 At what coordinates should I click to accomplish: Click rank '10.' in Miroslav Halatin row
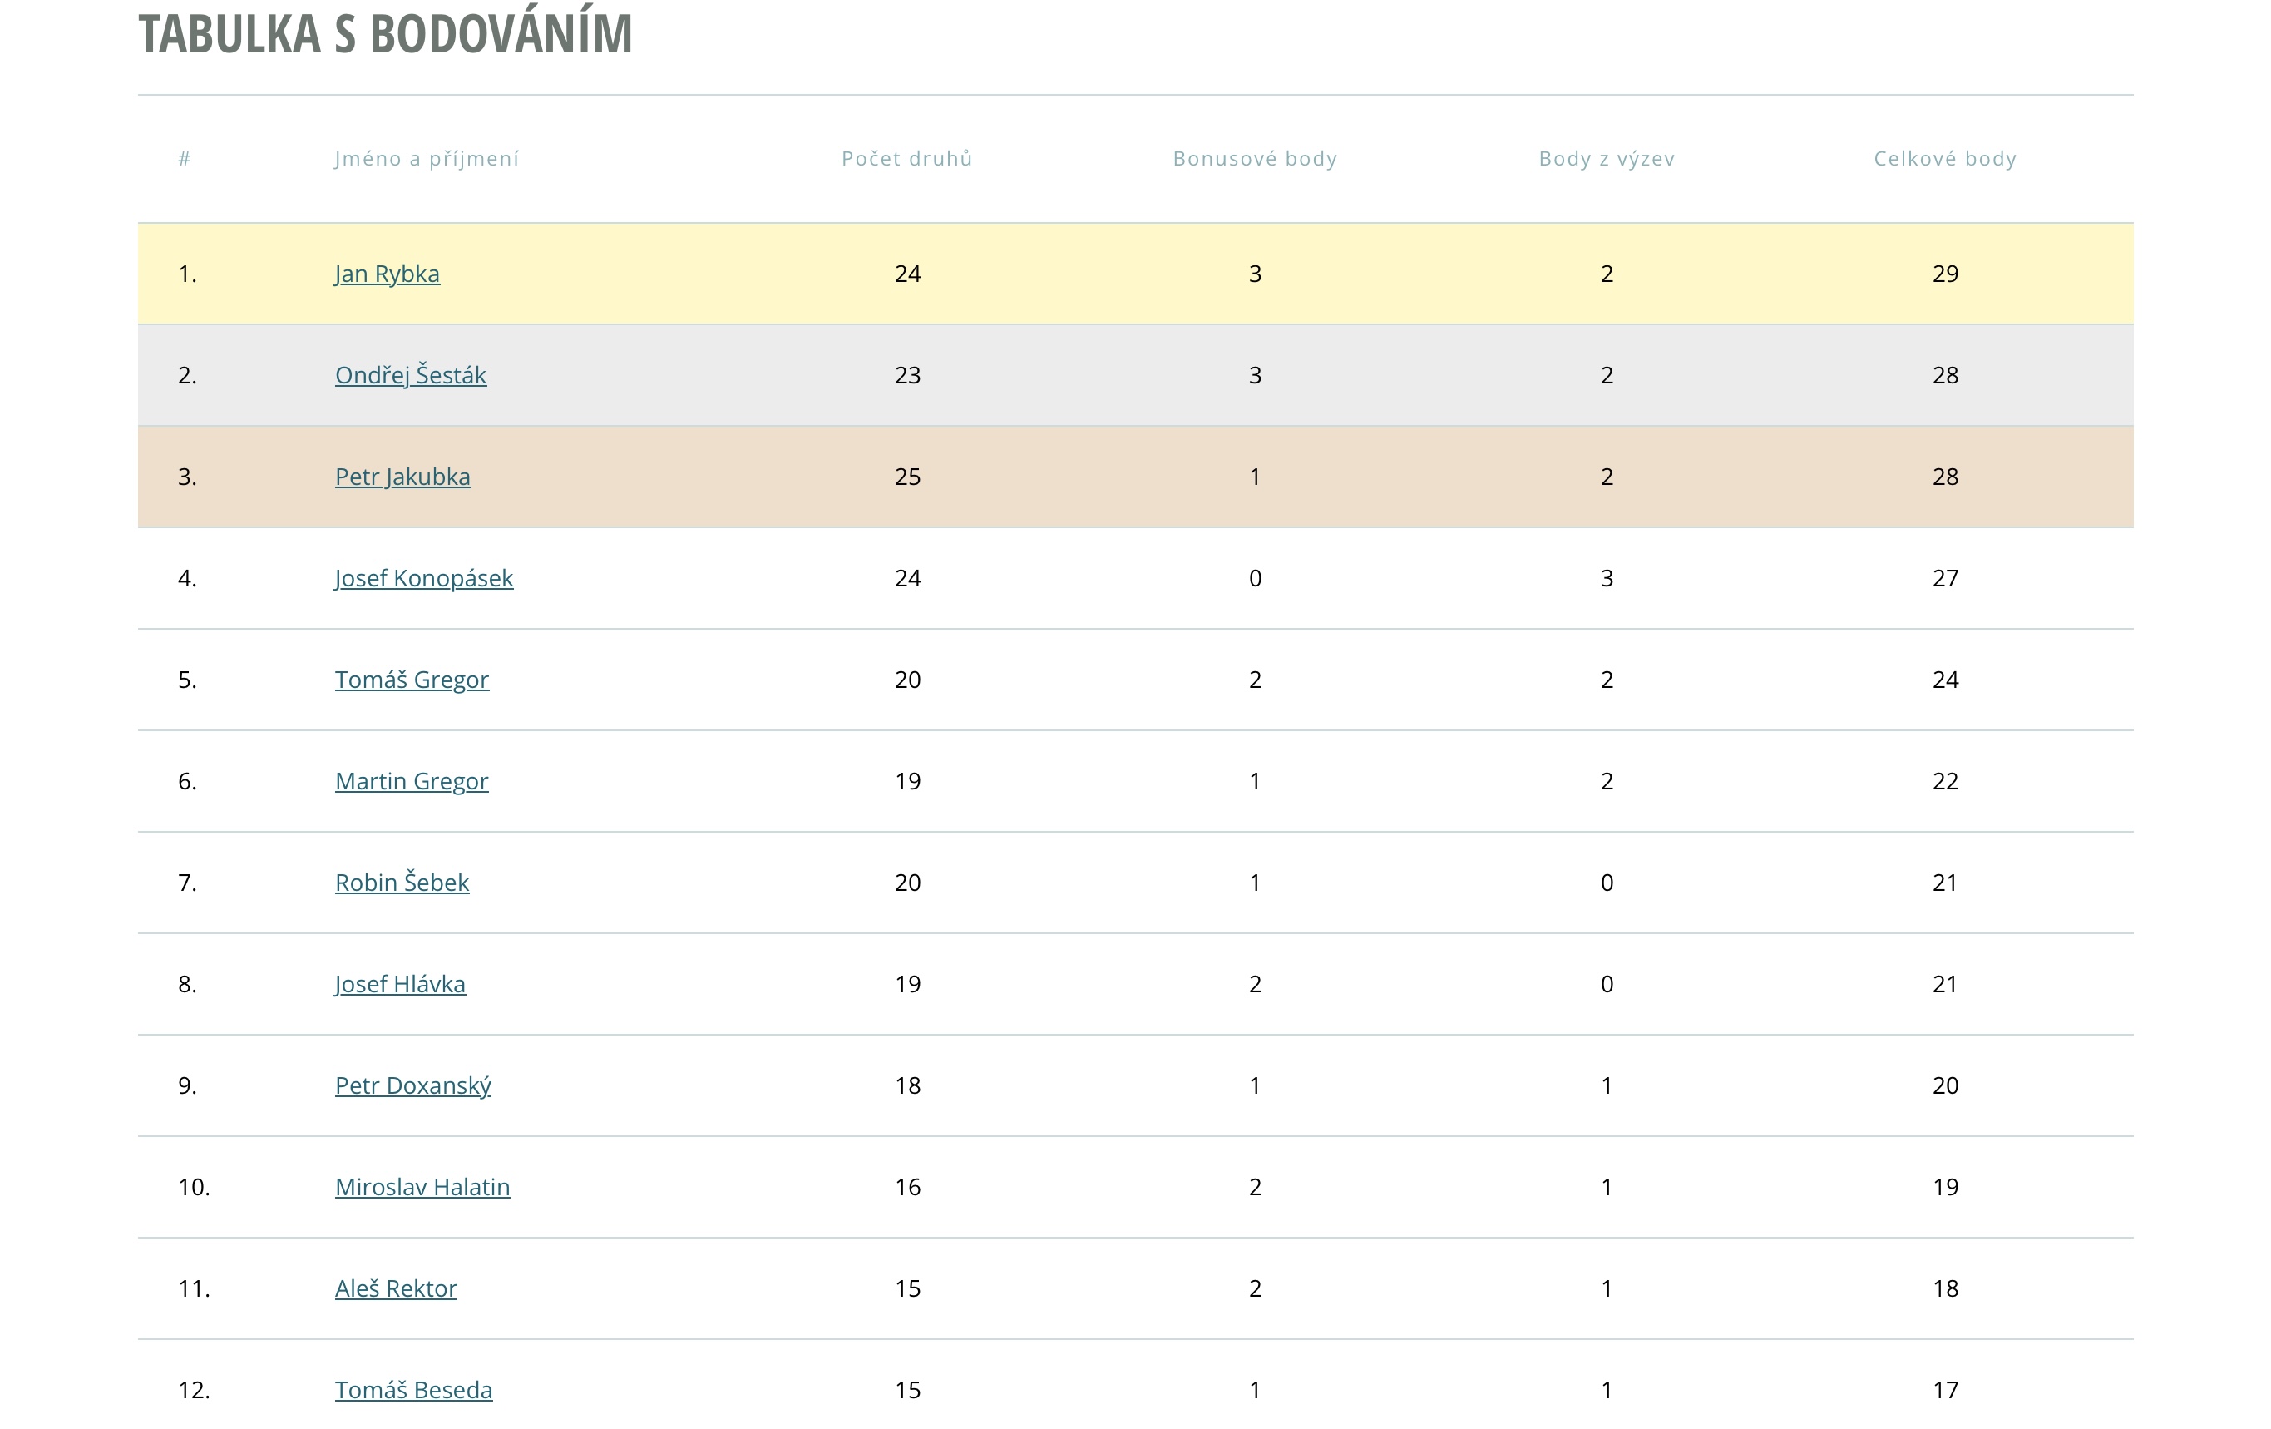(195, 1187)
